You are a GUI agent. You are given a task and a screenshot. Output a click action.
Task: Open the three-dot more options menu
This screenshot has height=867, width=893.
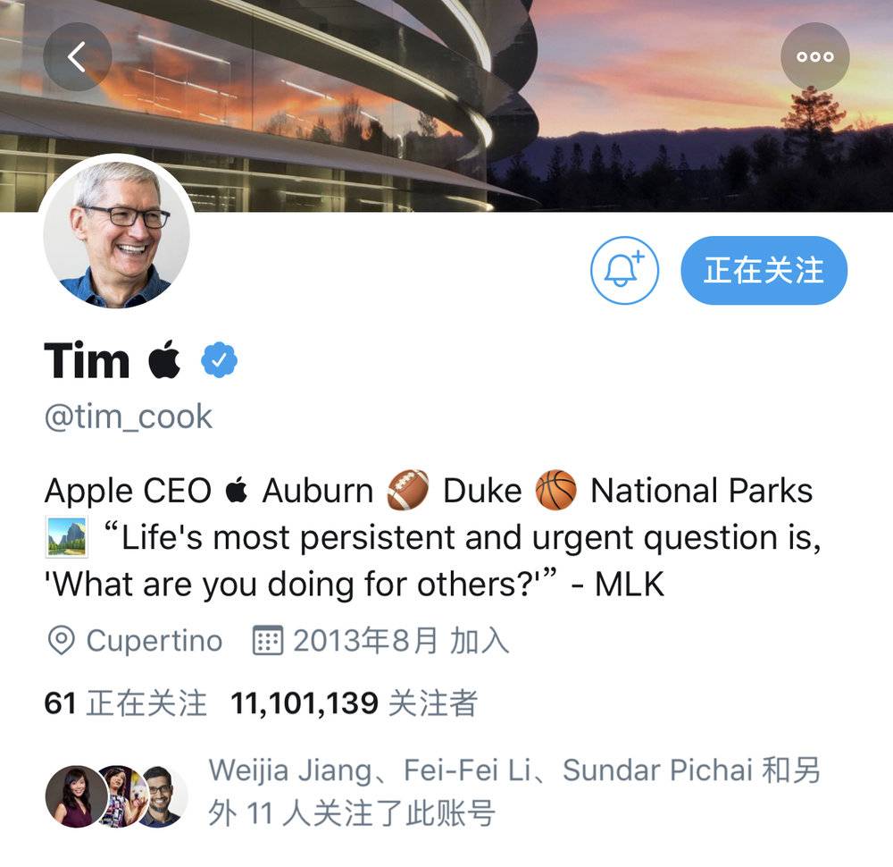pos(815,56)
